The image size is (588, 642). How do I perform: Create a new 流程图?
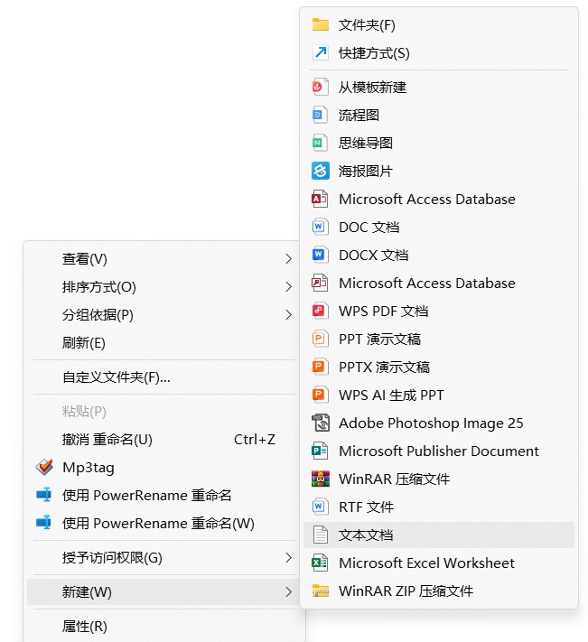click(439, 115)
